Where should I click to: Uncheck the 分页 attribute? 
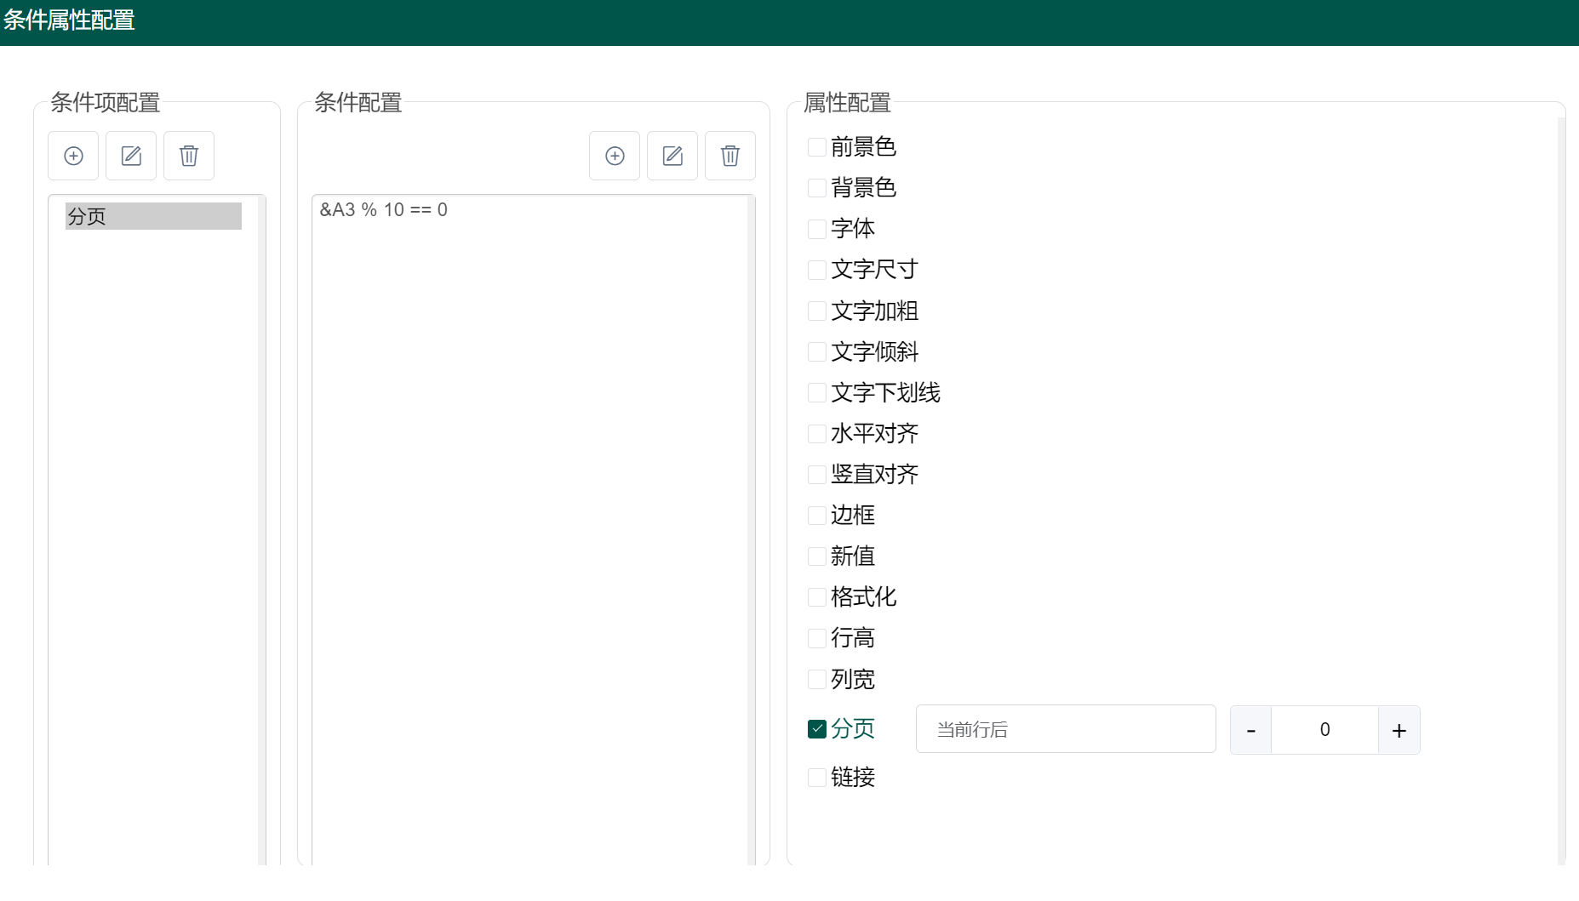point(815,728)
